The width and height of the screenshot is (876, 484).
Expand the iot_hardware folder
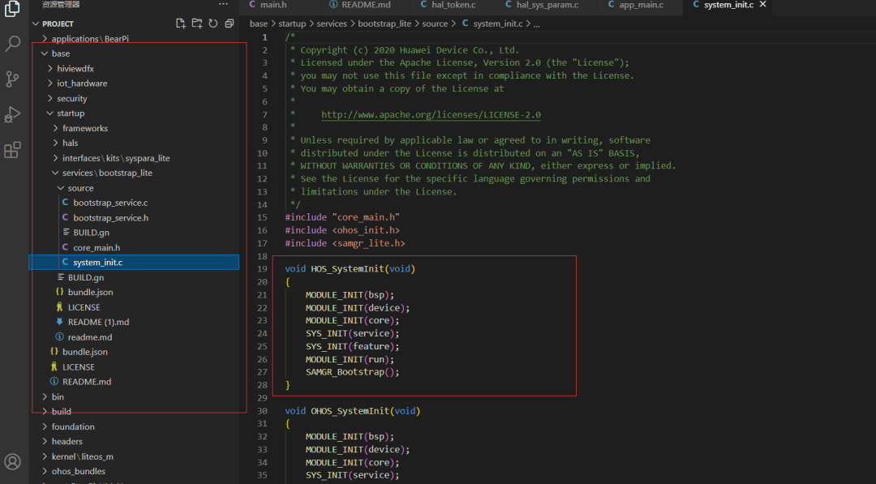click(82, 84)
